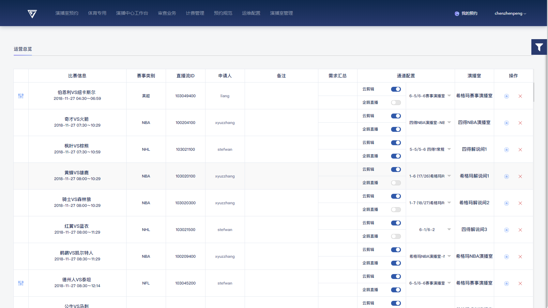Click the round 自 icon for 伯恩利VS纽卡斯尔
Screen dimensions: 548x308
507,96
